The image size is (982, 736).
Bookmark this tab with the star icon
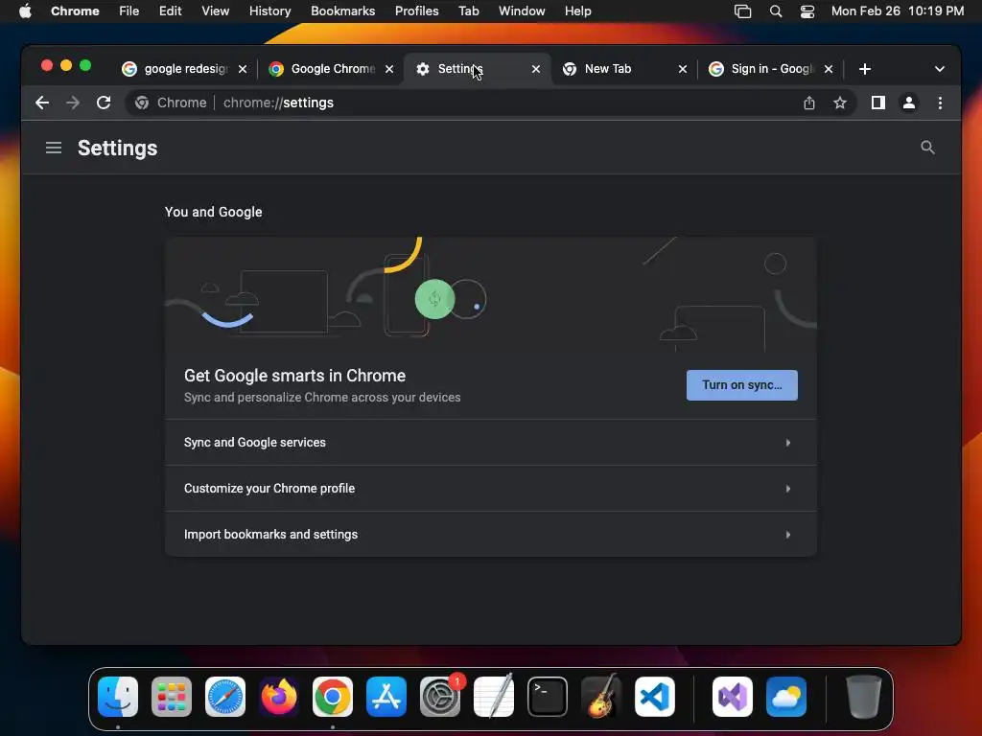point(840,103)
